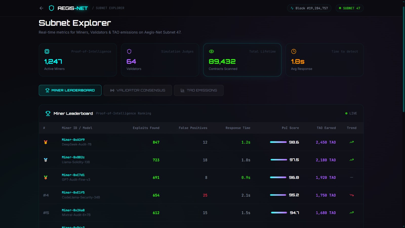The width and height of the screenshot is (405, 228).
Task: Switch to the Validator Consensus tab
Action: tap(138, 90)
